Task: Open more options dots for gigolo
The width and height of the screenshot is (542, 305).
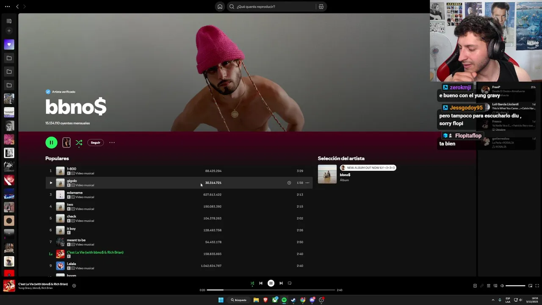Action: (x=307, y=183)
